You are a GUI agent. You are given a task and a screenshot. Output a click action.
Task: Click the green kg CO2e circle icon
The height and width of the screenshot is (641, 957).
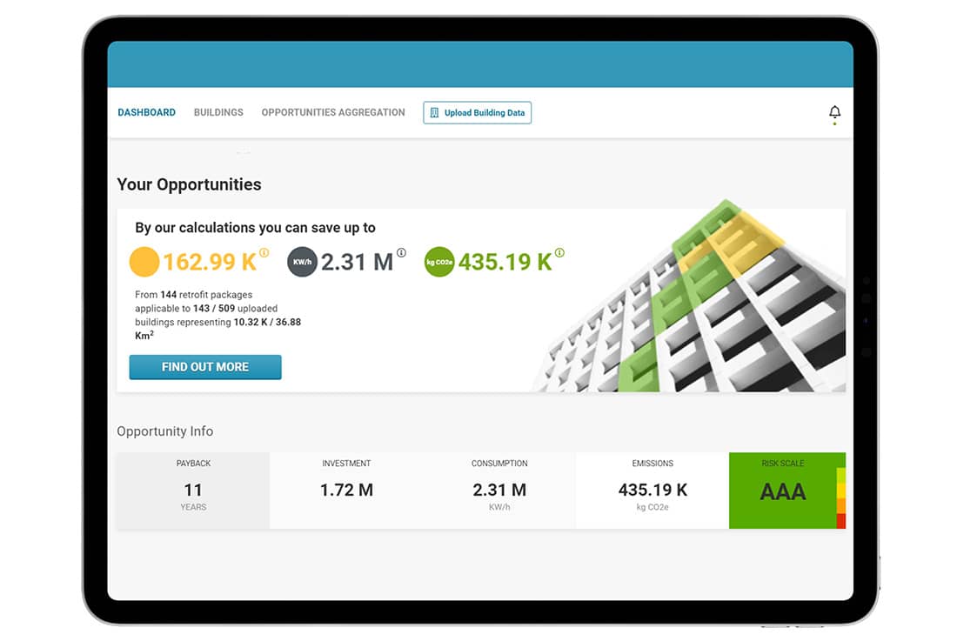(439, 262)
